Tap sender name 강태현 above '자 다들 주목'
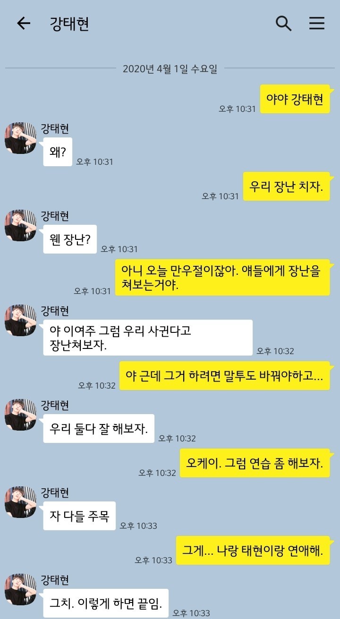340x619 pixels. (55, 492)
